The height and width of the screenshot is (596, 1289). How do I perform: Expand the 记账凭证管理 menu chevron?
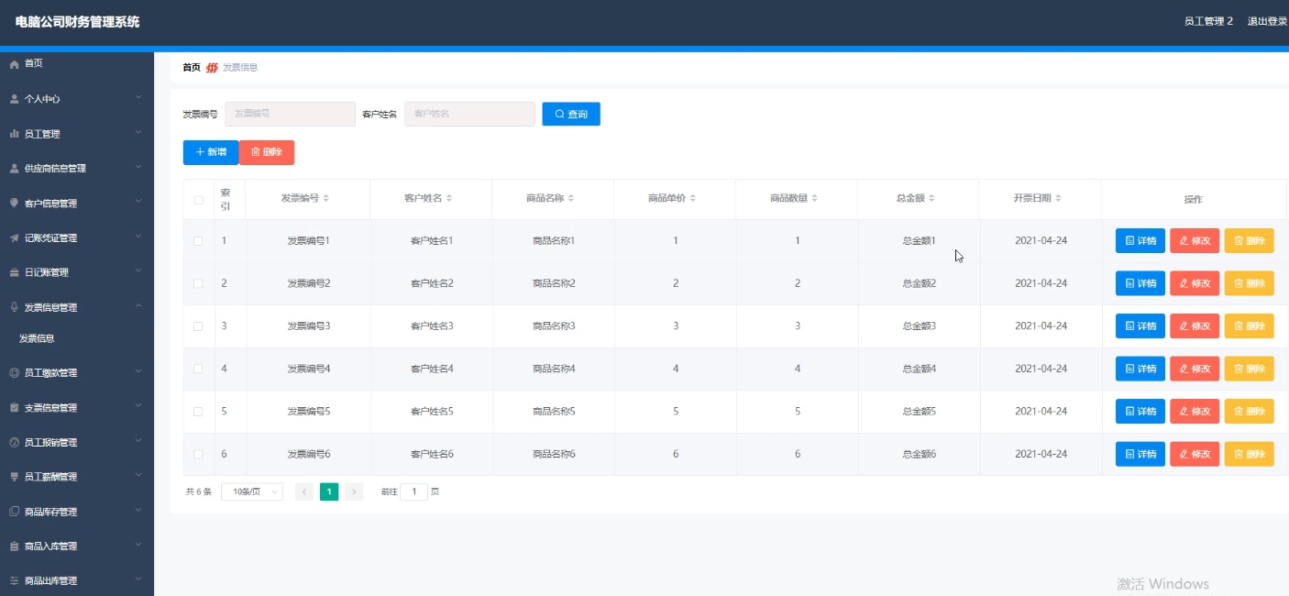[x=138, y=237]
